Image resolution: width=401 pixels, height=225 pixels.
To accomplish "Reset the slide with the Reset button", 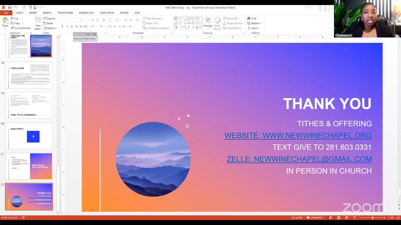I will 48,23.
